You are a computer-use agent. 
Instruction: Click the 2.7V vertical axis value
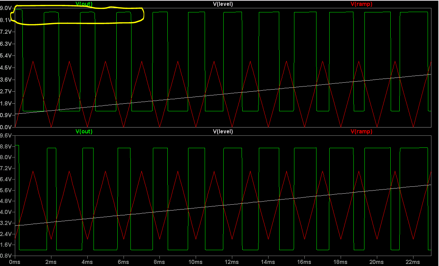[6, 91]
